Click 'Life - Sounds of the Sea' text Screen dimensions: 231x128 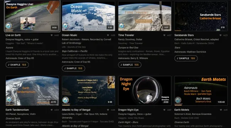click(74, 47)
